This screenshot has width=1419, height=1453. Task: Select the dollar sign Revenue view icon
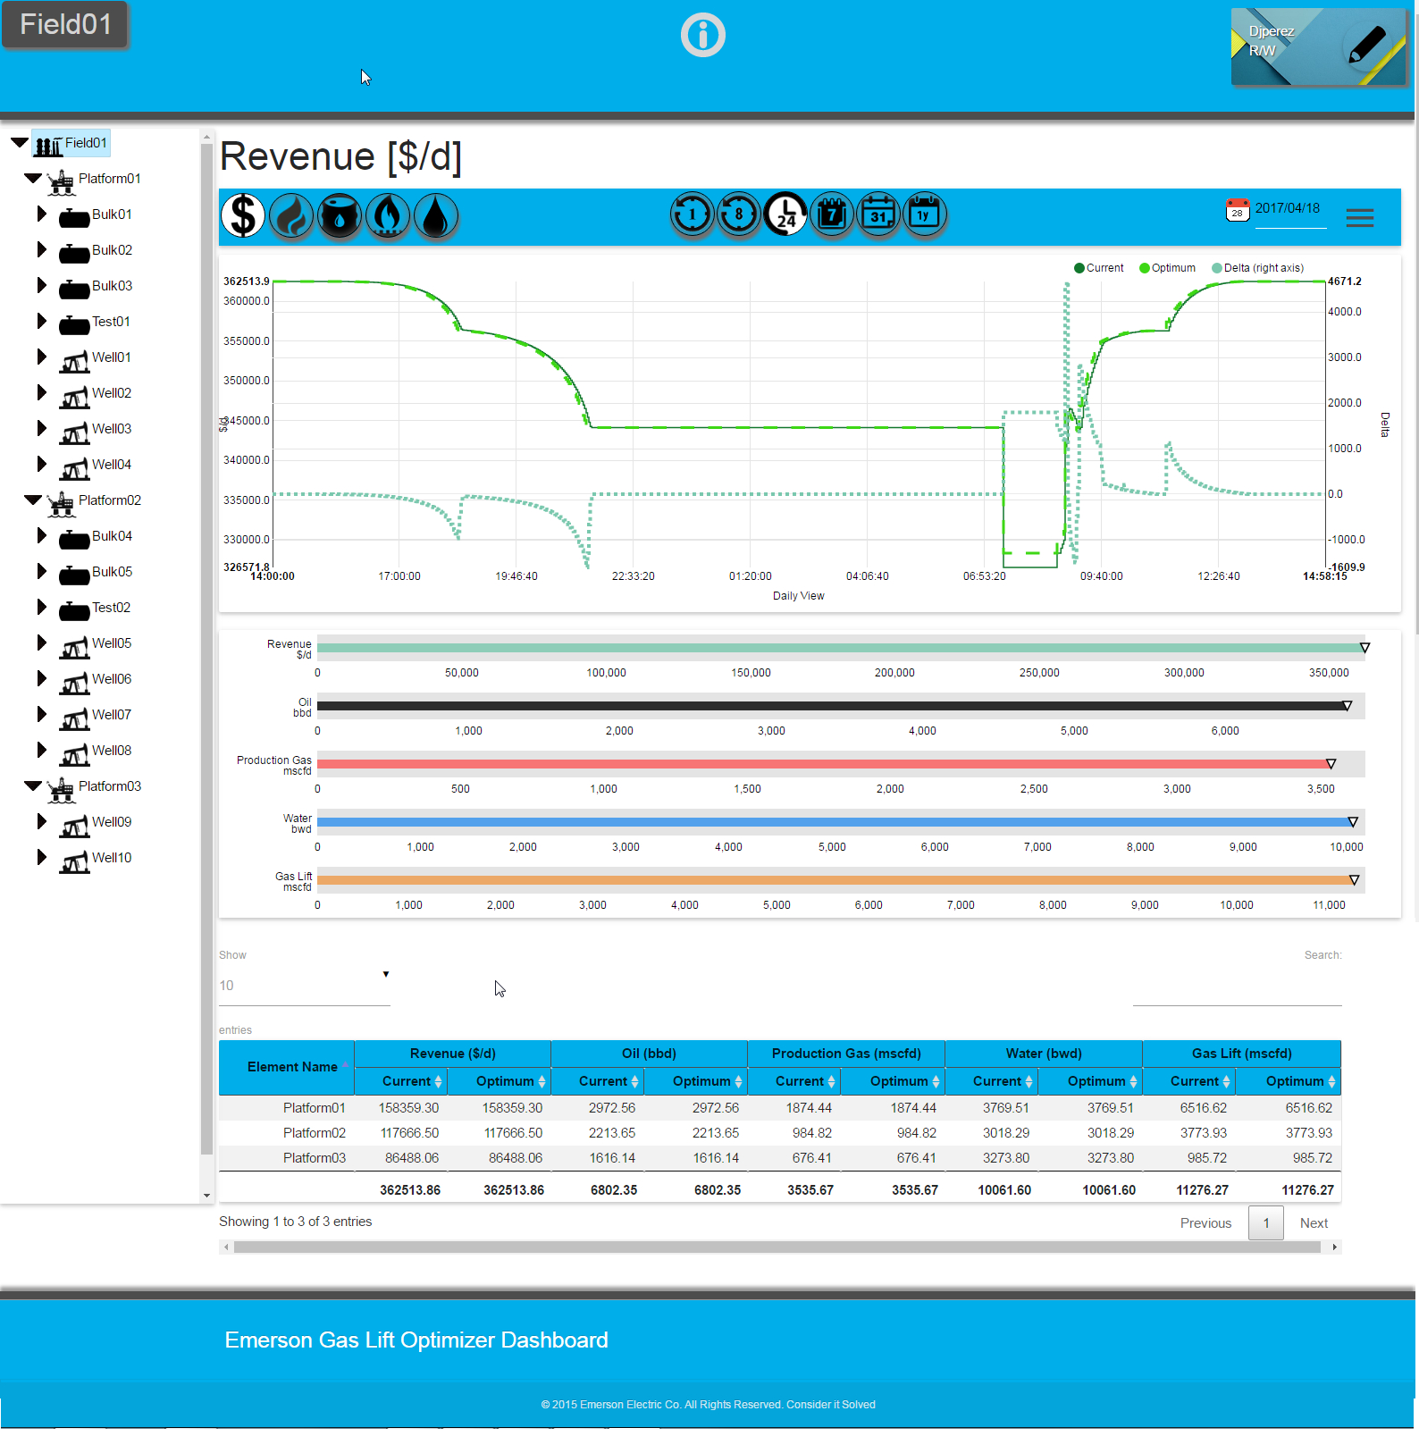243,216
